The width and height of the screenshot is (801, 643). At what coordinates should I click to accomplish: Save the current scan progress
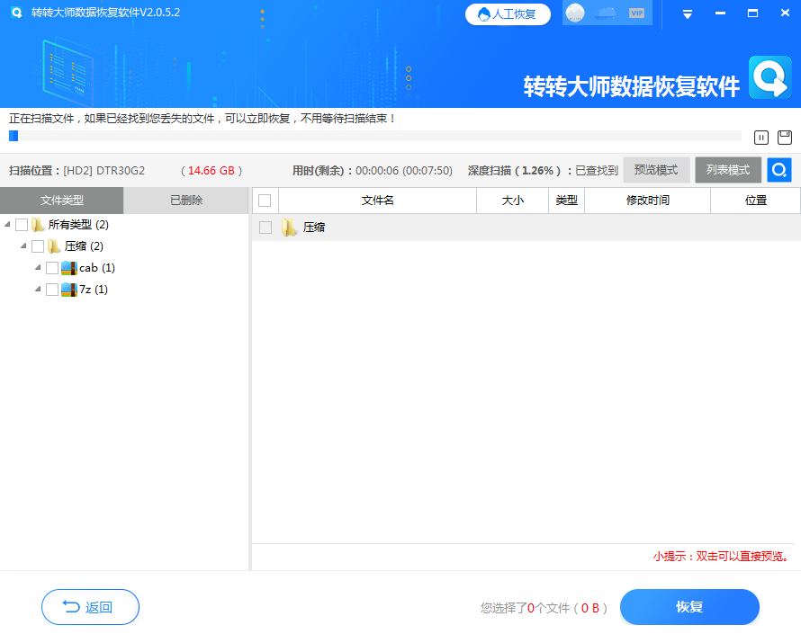tap(785, 138)
